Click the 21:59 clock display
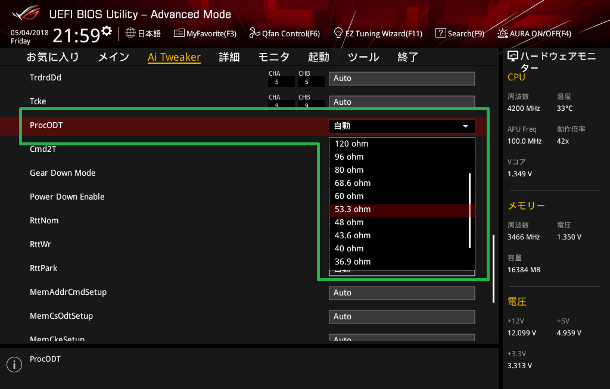610x389 pixels. point(76,35)
